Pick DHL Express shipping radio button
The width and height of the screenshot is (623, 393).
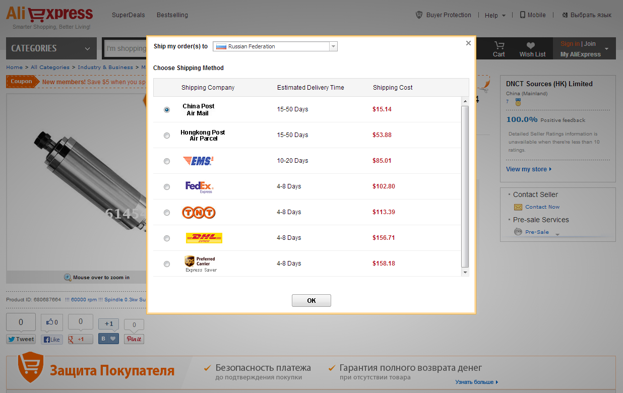pyautogui.click(x=167, y=238)
